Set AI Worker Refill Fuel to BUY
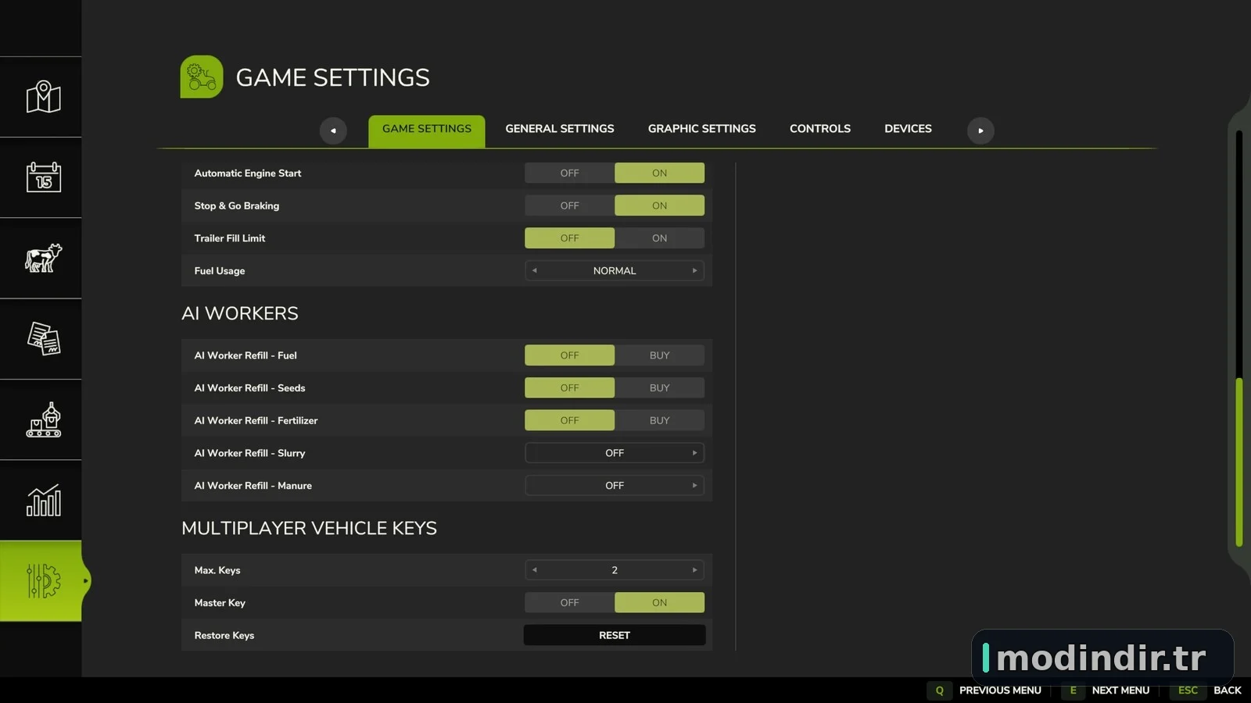Viewport: 1251px width, 703px height. click(659, 355)
